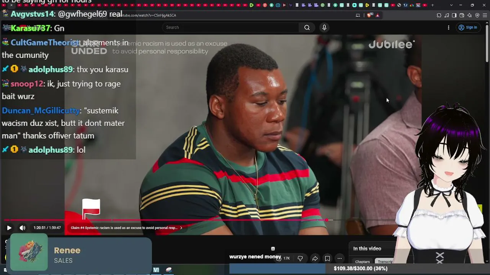This screenshot has height=275, width=490.
Task: Switch to the Transcript tab
Action: (385, 262)
